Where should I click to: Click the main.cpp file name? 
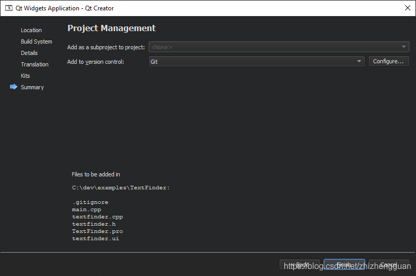[87, 210]
